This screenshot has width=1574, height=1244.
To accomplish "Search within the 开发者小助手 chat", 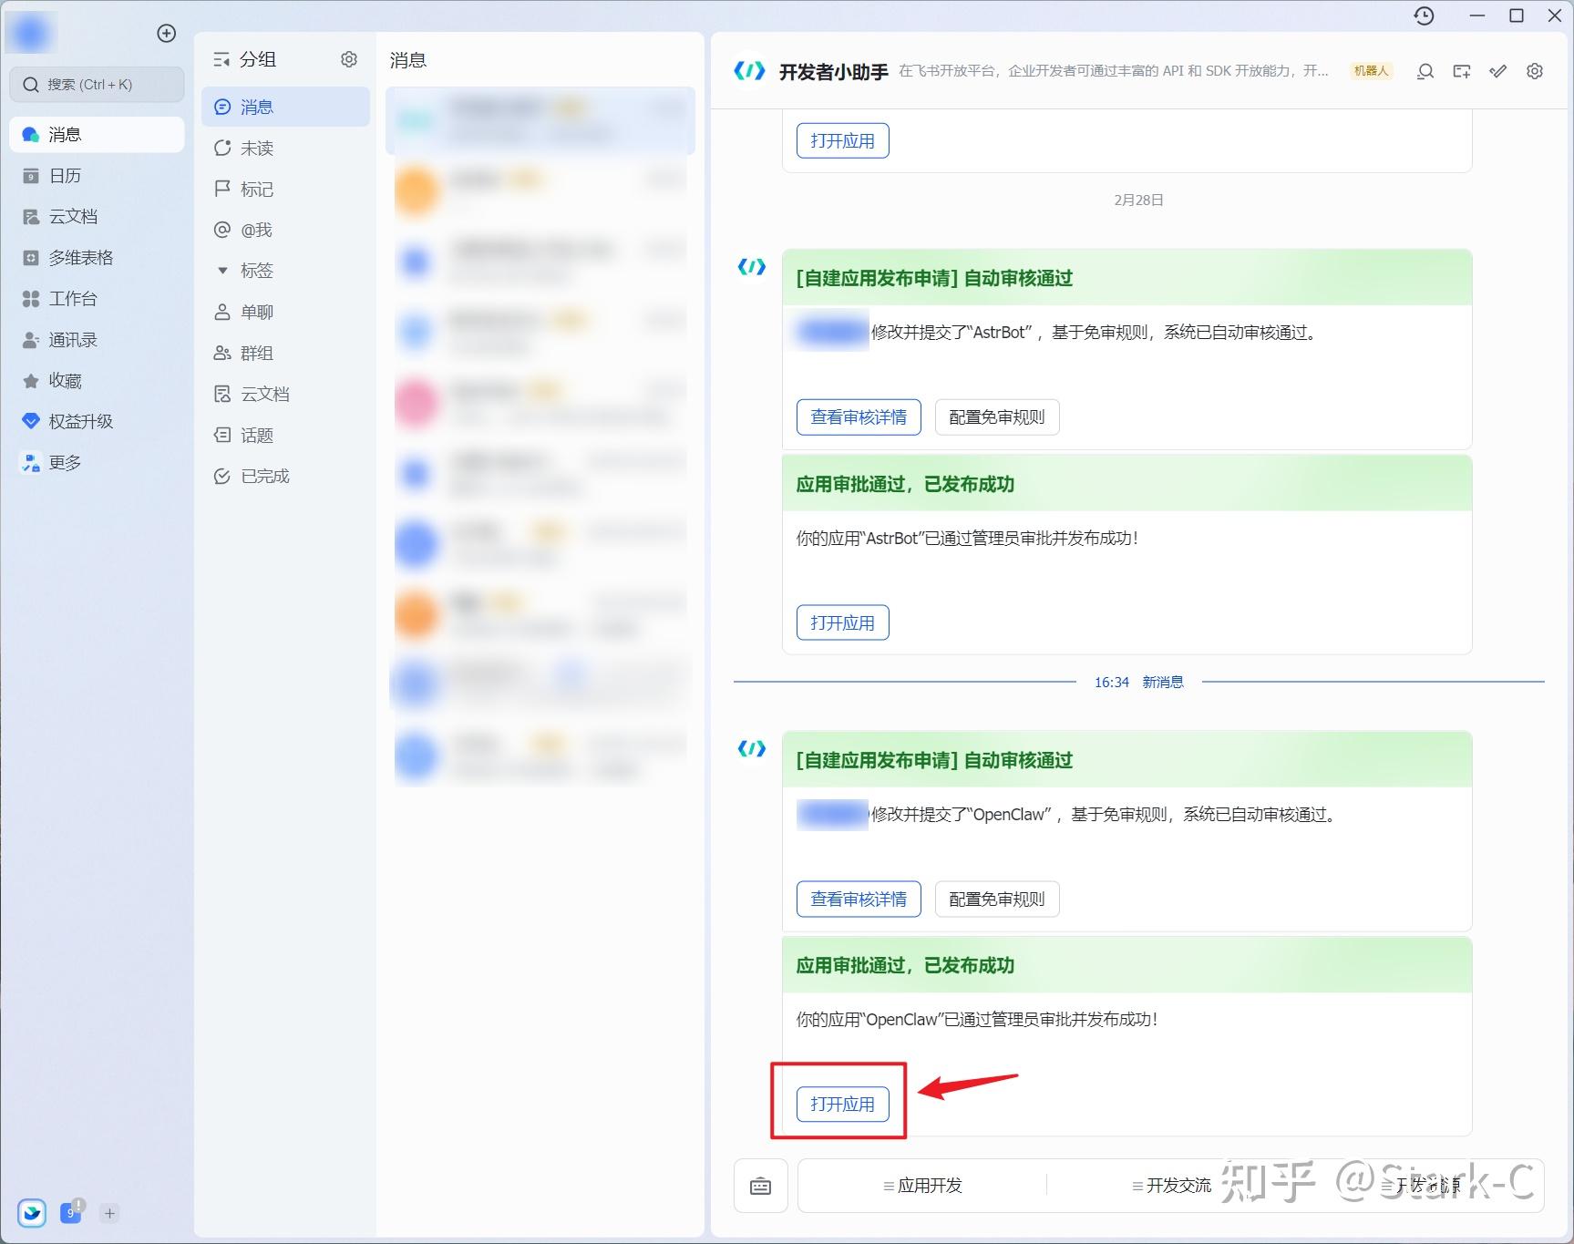I will [1425, 71].
